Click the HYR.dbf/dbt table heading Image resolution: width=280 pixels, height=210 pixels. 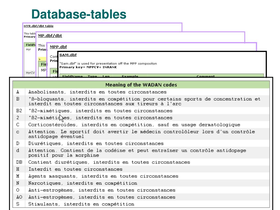point(39,26)
